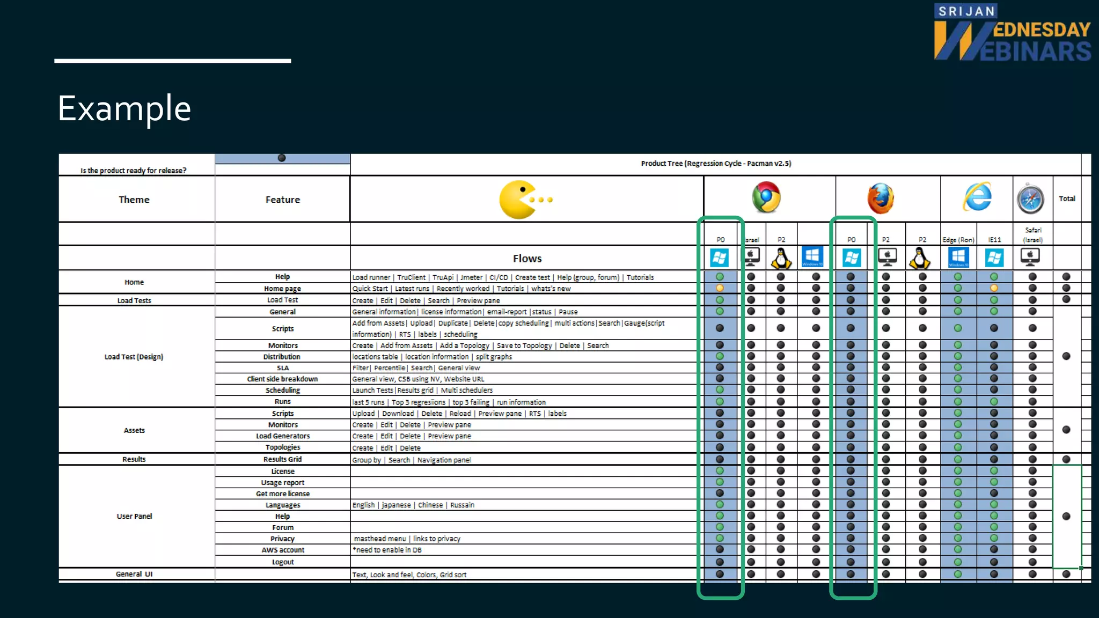Image resolution: width=1099 pixels, height=618 pixels.
Task: Click the Srijan Wednesday Webinars logo
Action: (x=1012, y=33)
